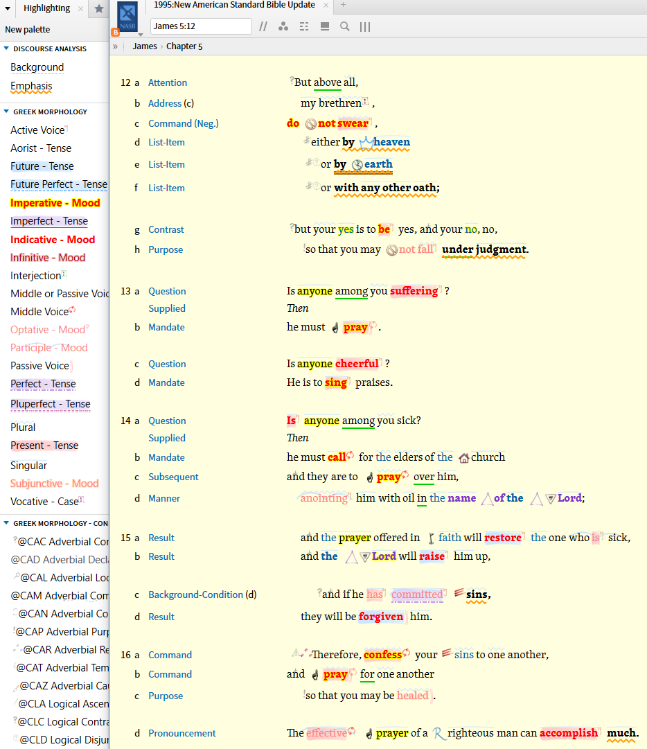
Task: Click the Command (Neg.) label
Action: tap(184, 124)
